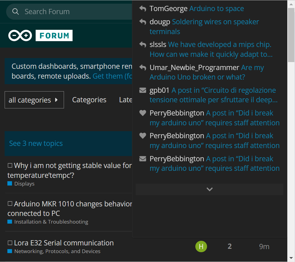295x262 pixels.
Task: Tick checkbox for Lora E32 Serial communication
Action: [10, 243]
